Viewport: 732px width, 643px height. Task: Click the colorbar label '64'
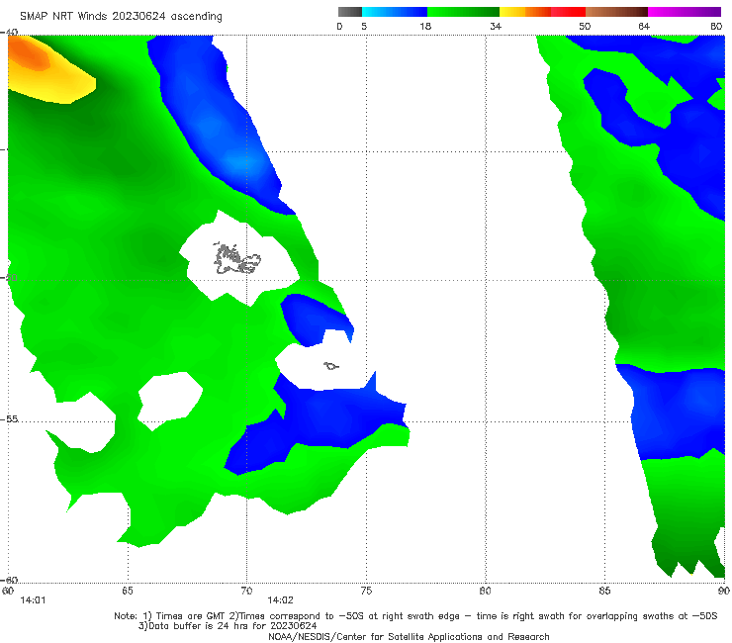pos(644,26)
